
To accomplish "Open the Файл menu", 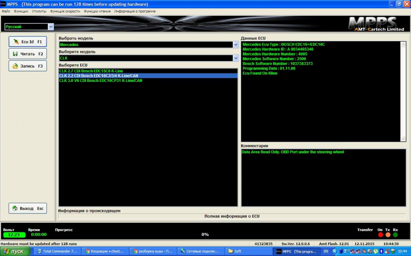I will [6, 11].
